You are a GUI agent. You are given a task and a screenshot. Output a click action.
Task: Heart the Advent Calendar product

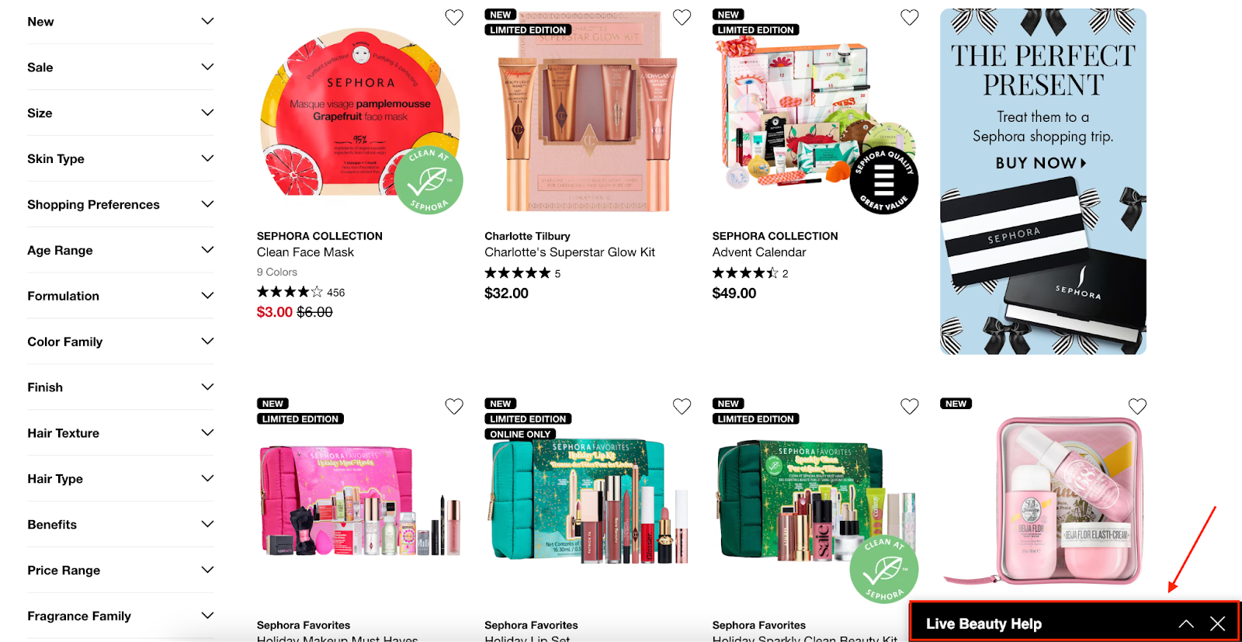pyautogui.click(x=910, y=17)
